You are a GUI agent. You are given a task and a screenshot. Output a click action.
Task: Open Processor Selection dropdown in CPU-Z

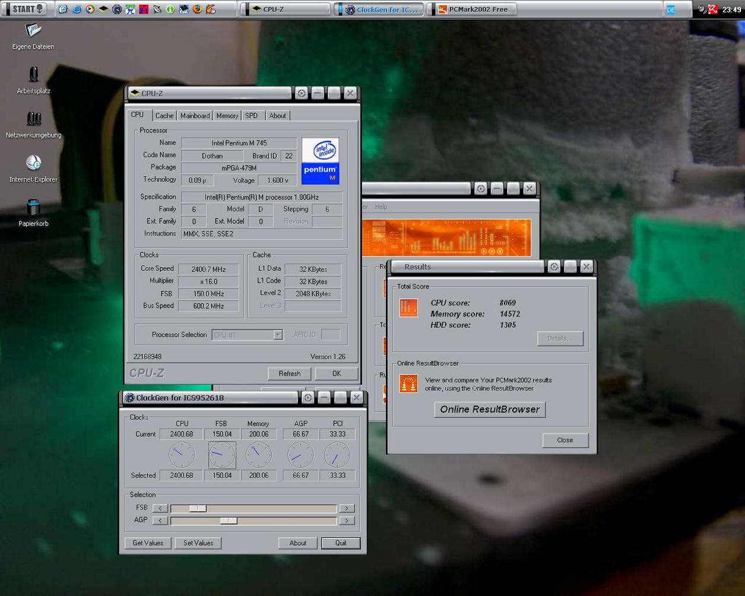pos(247,335)
